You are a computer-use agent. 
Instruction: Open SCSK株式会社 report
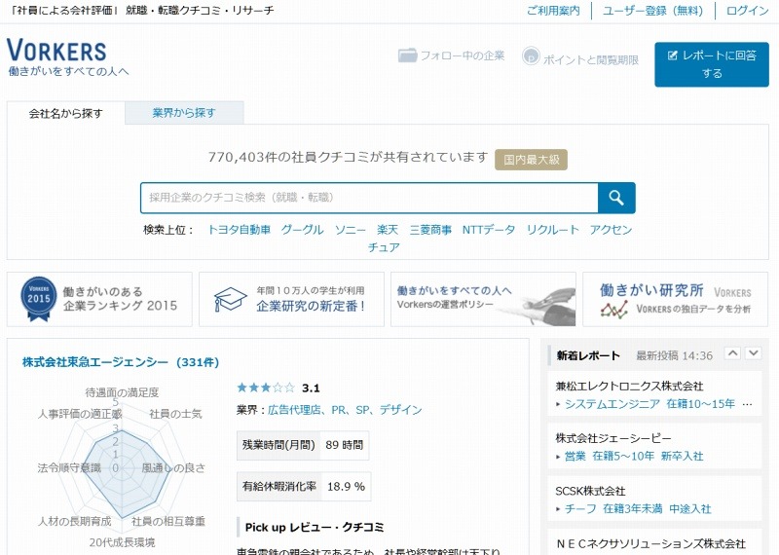(x=590, y=491)
